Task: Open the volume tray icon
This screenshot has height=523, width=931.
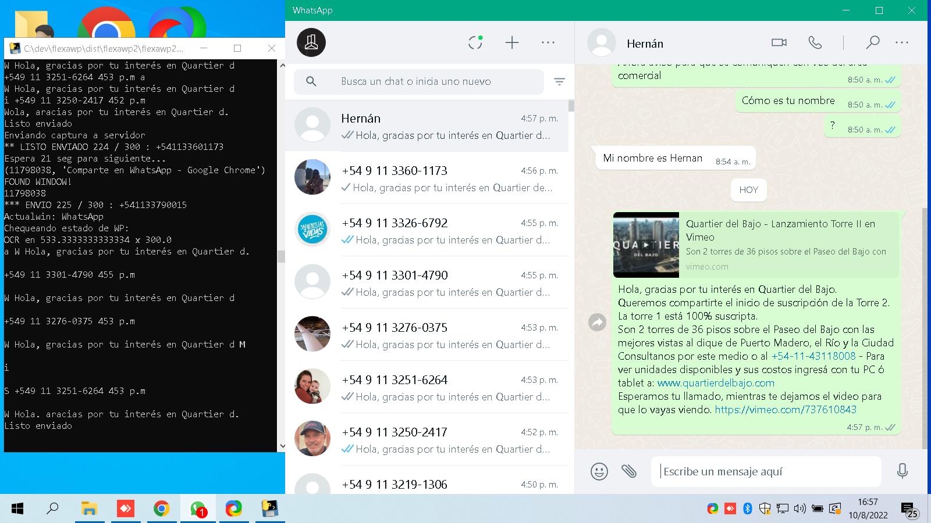Action: pos(800,509)
